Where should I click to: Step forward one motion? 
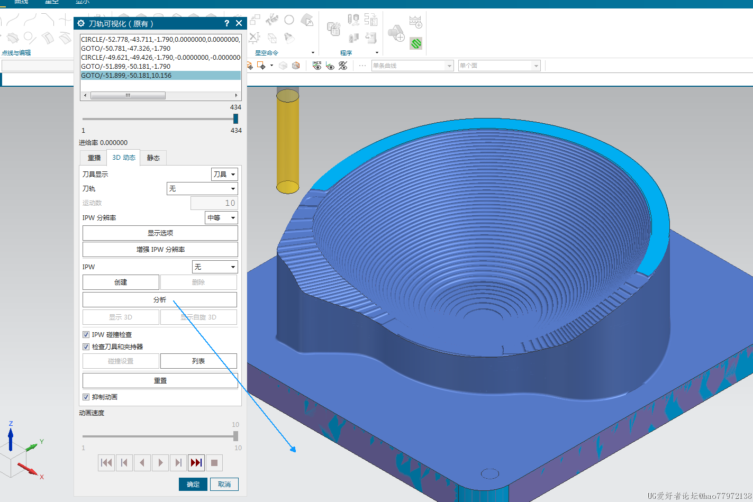point(178,463)
